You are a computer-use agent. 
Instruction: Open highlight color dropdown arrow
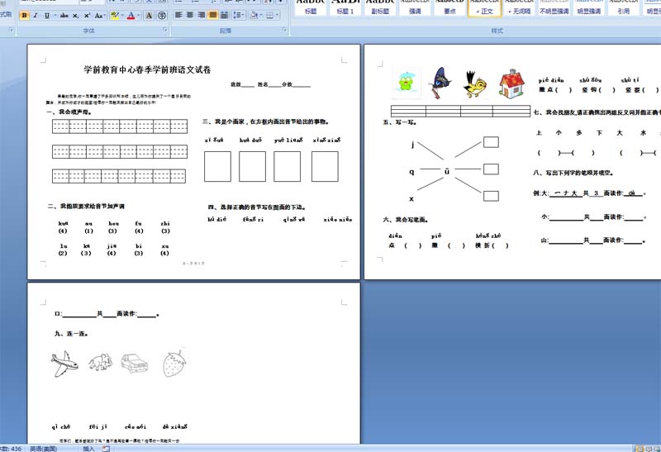(x=121, y=16)
